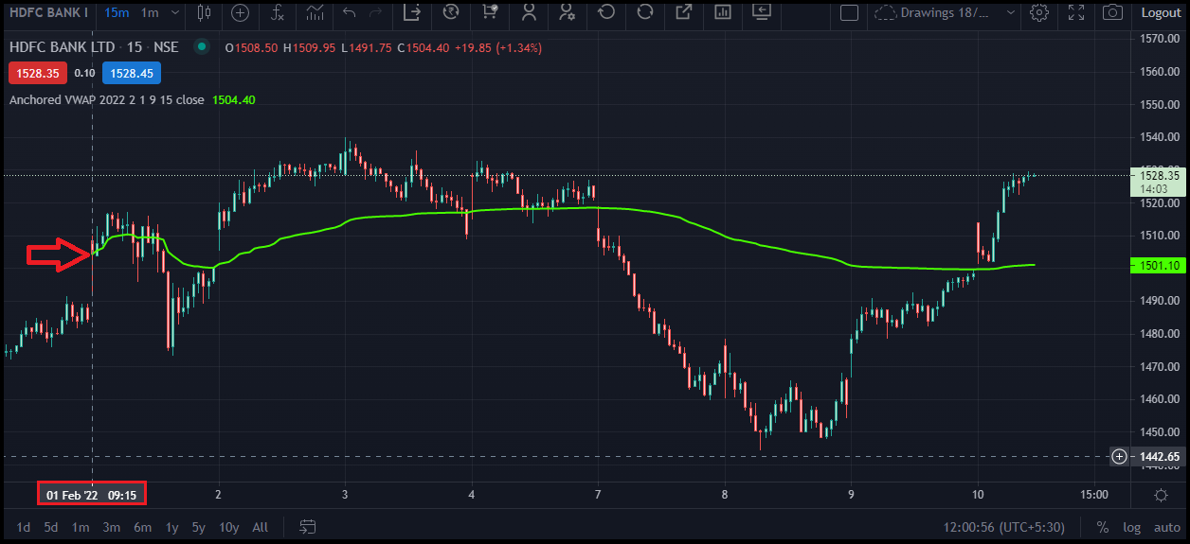Viewport: 1190px width, 544px height.
Task: Set date range to 1y
Action: point(171,527)
